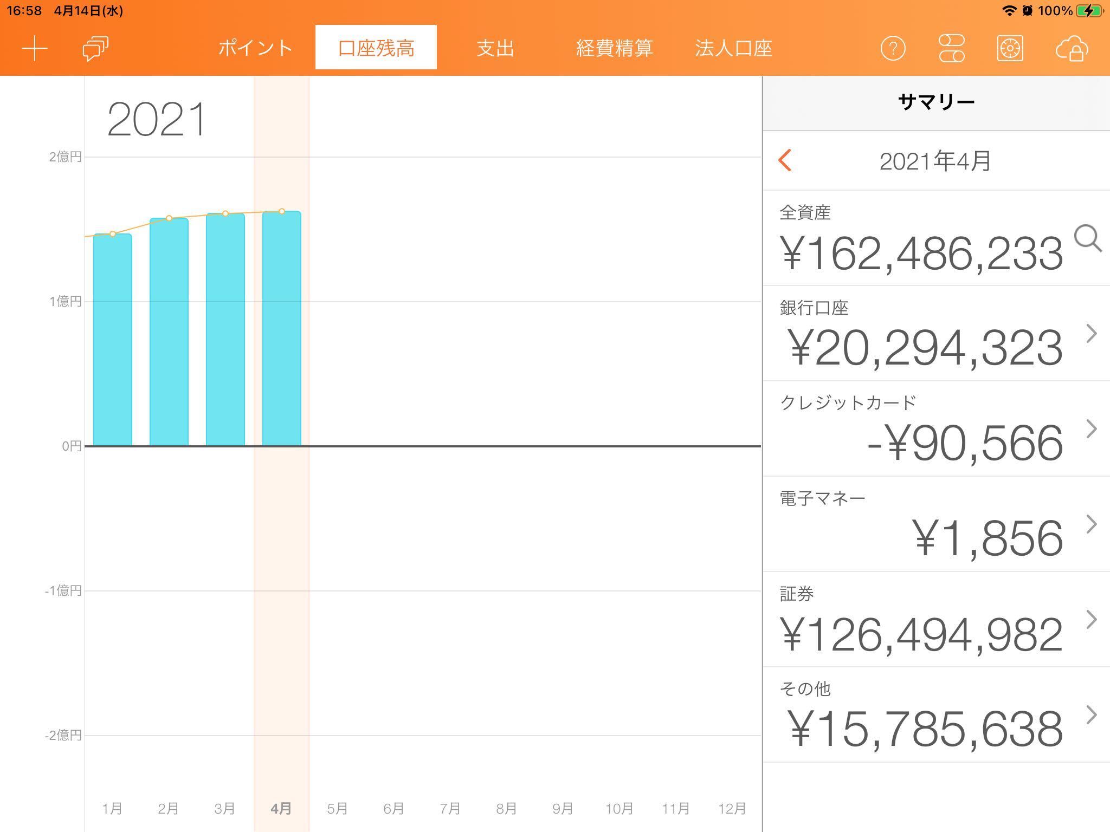Tap the 7月 month label
This screenshot has height=832, width=1110.
pos(450,809)
